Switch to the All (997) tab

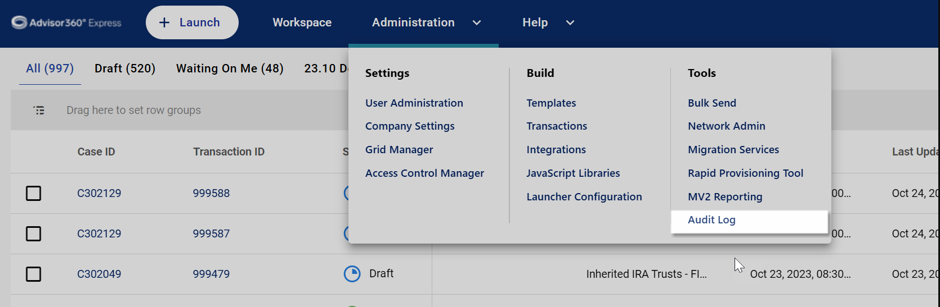pyautogui.click(x=50, y=68)
